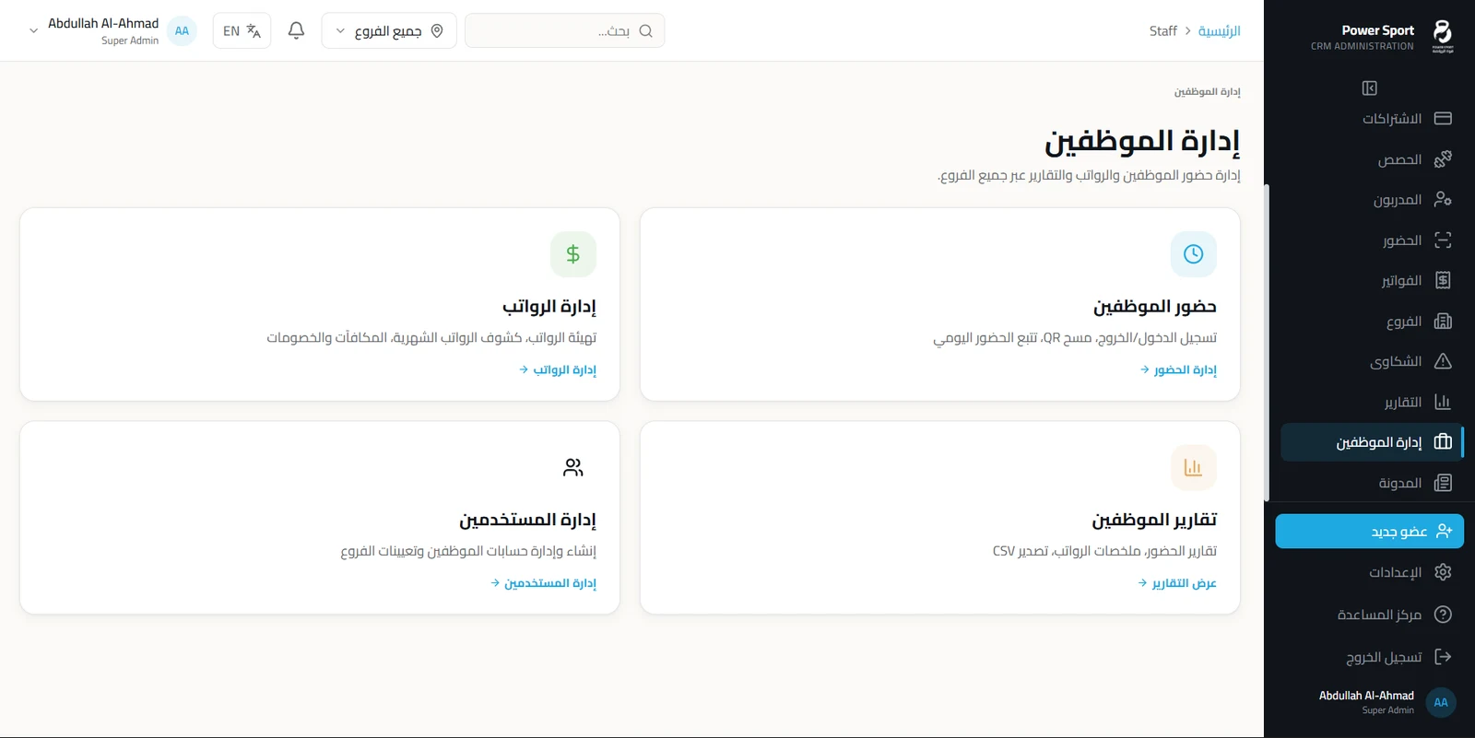
Task: Click the AA avatar at sidebar bottom
Action: click(x=1441, y=702)
